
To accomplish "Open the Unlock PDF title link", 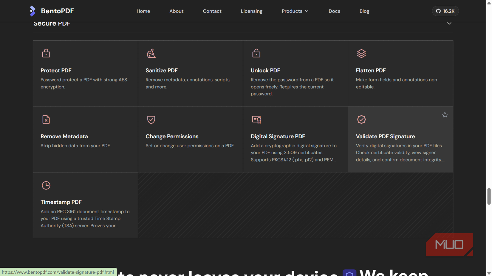I will coord(265,70).
